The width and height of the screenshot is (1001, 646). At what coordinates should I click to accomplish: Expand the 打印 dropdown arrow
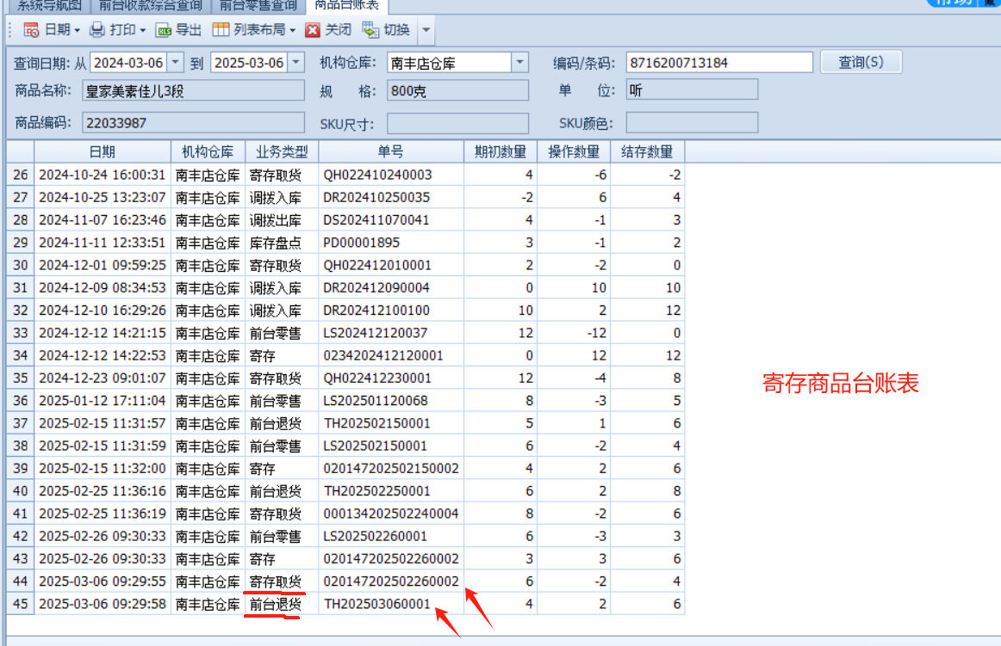pos(142,31)
